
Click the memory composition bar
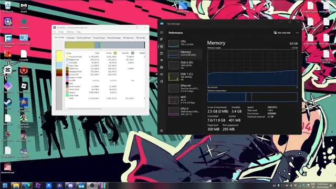click(x=252, y=97)
